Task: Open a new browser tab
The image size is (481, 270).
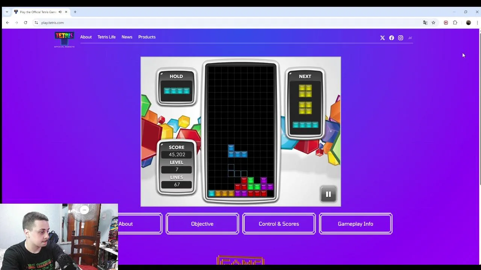Action: click(x=75, y=12)
